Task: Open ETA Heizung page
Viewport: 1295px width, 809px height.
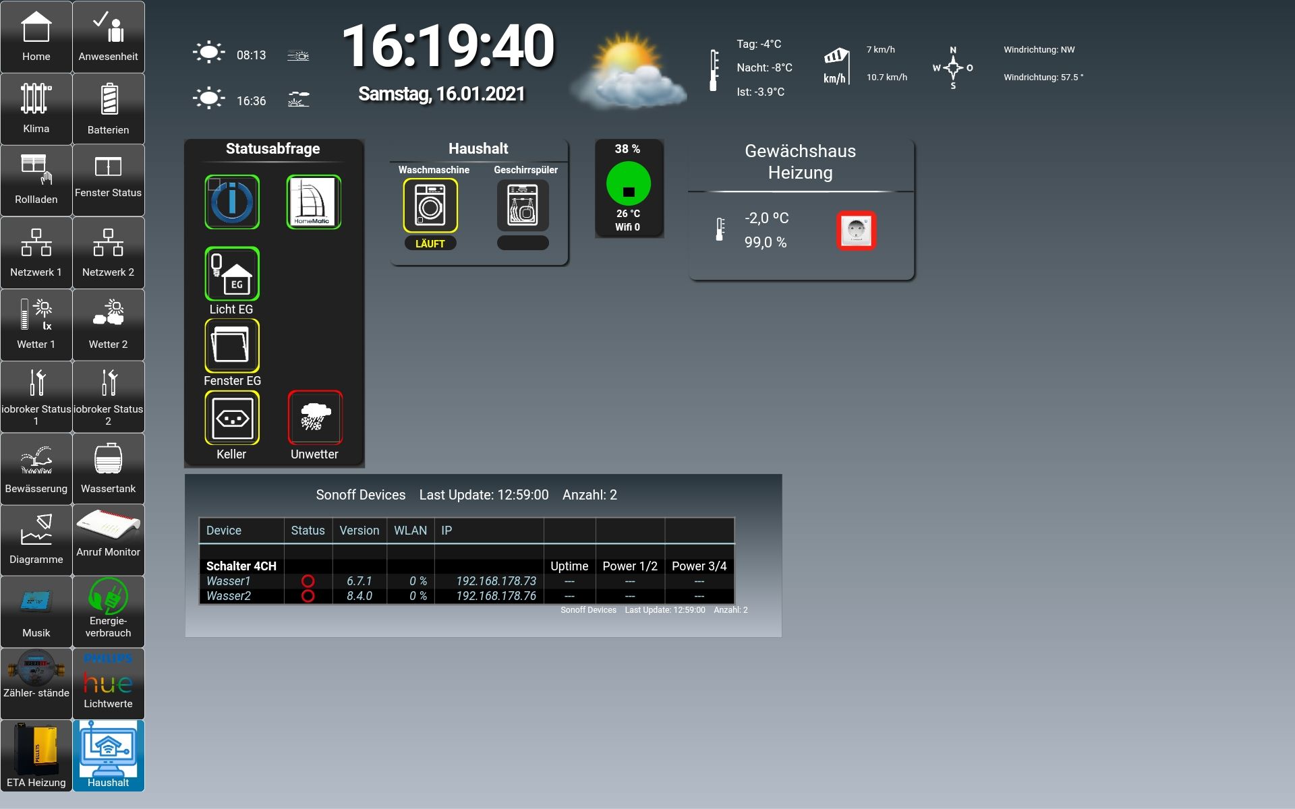Action: click(36, 755)
